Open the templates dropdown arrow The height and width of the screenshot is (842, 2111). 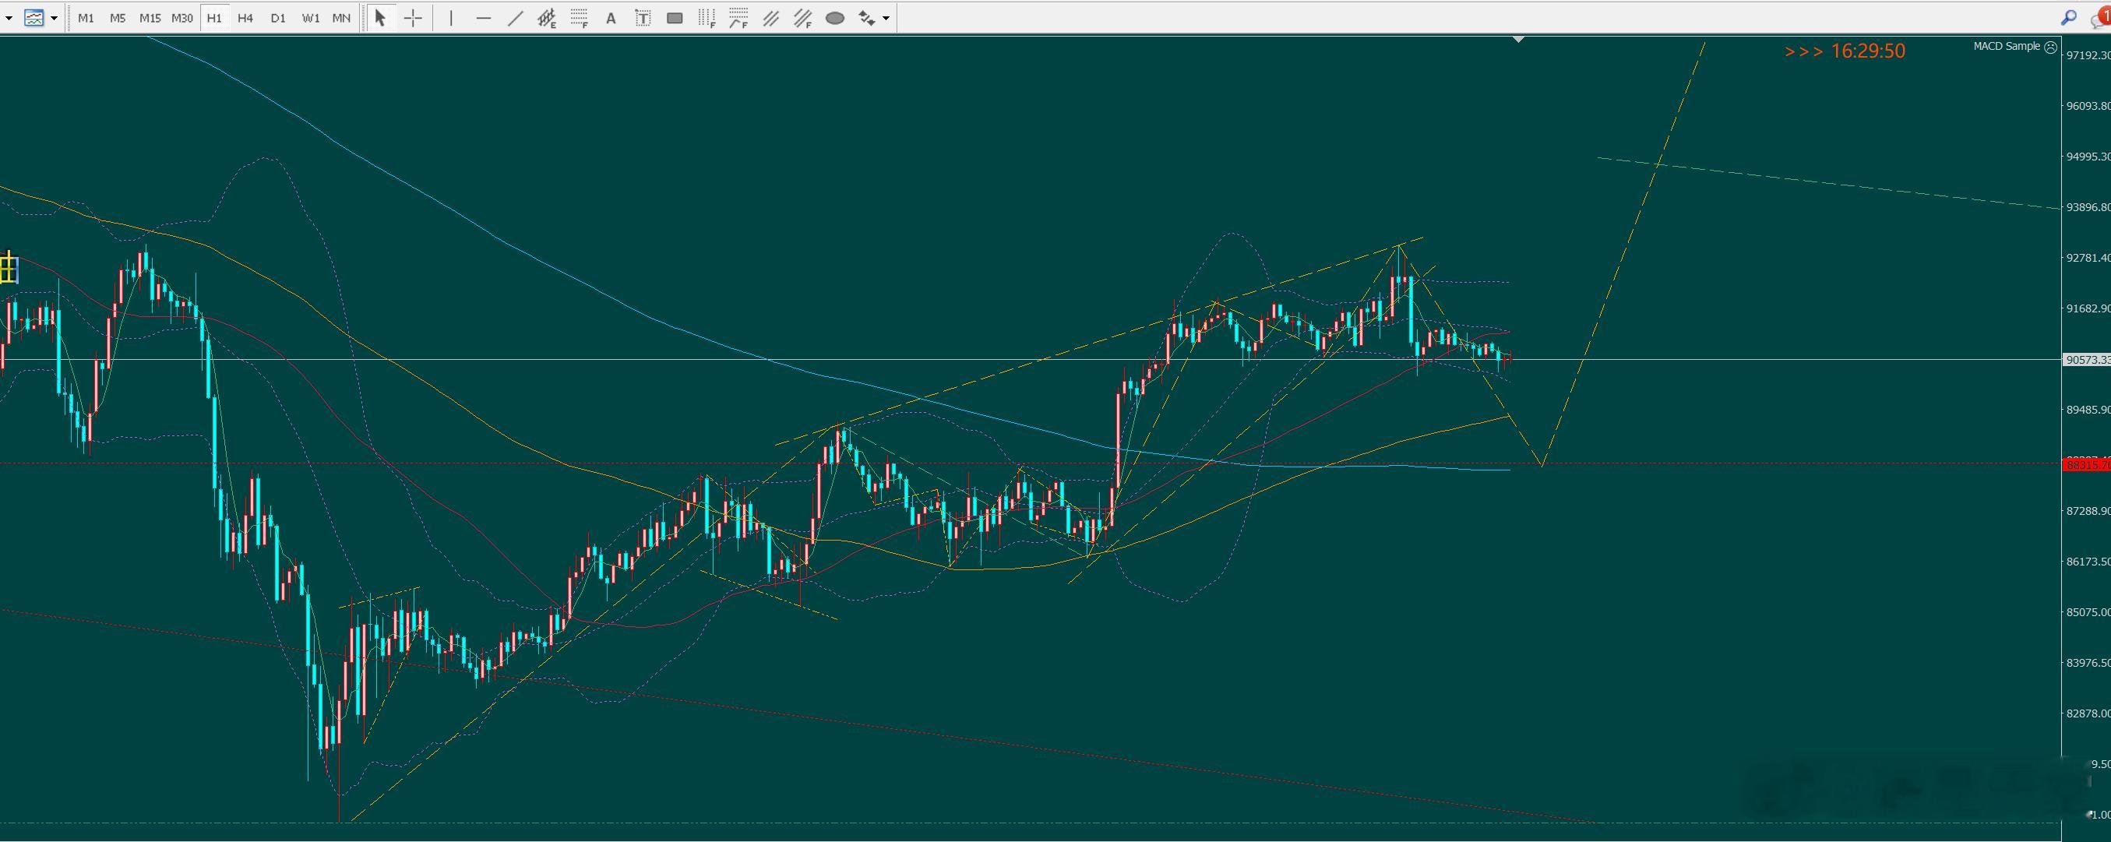point(54,18)
